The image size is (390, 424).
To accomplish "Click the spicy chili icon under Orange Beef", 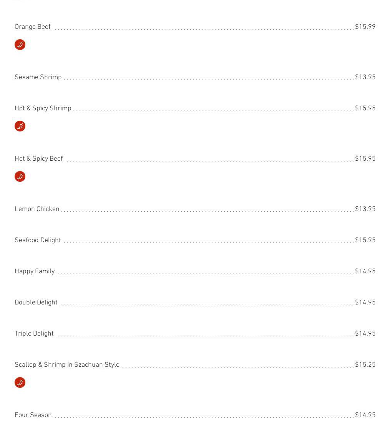I will (x=20, y=45).
